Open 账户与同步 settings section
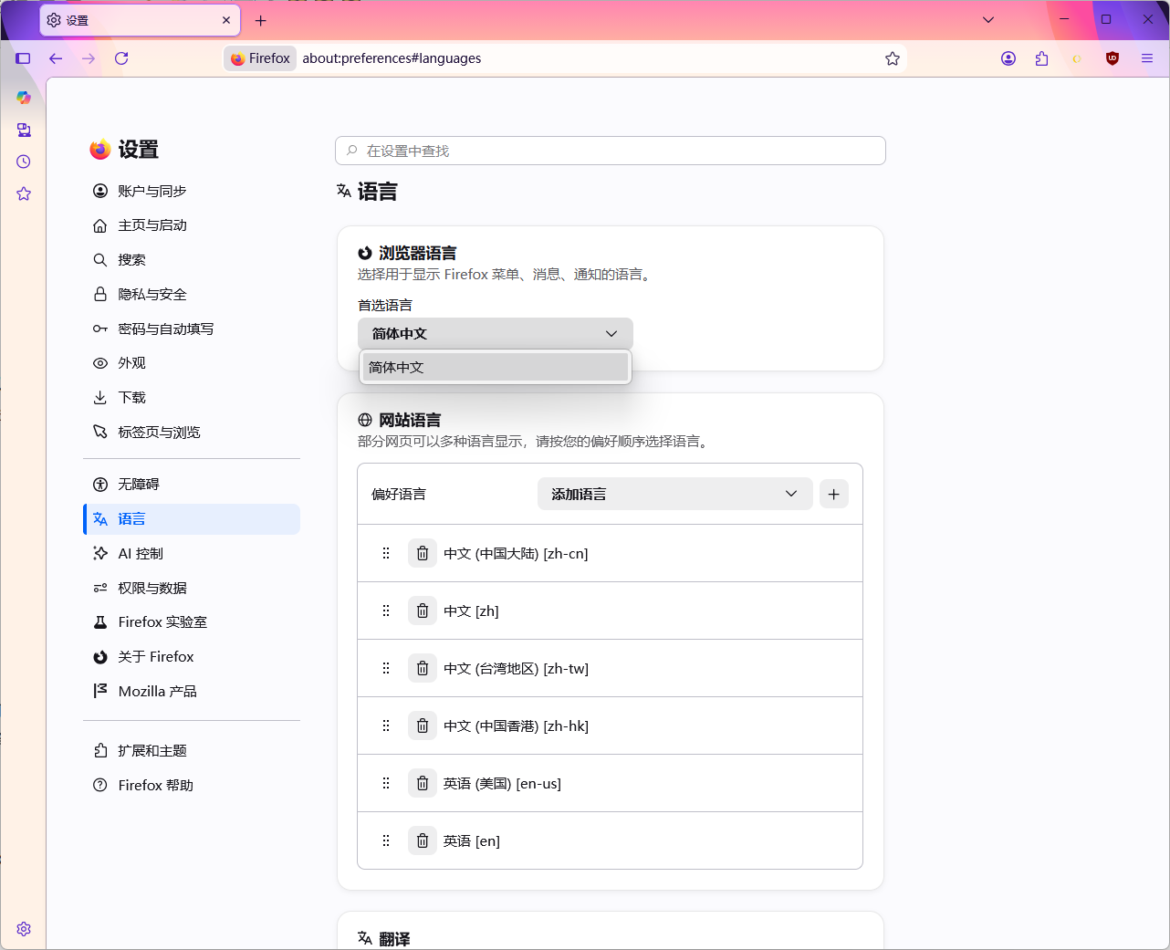This screenshot has width=1170, height=950. pyautogui.click(x=192, y=191)
